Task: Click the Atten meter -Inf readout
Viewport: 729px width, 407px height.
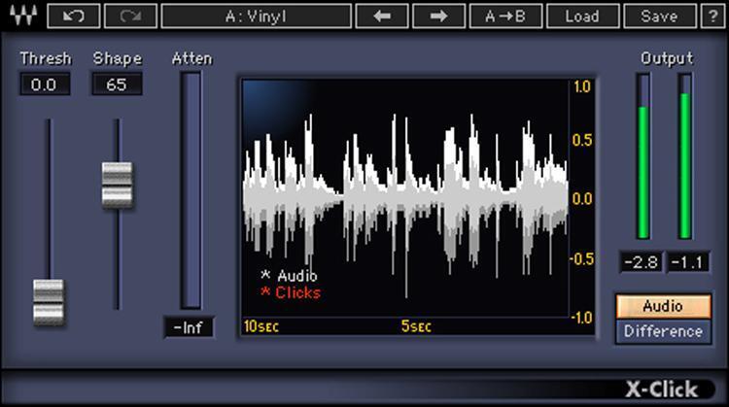Action: coord(189,327)
